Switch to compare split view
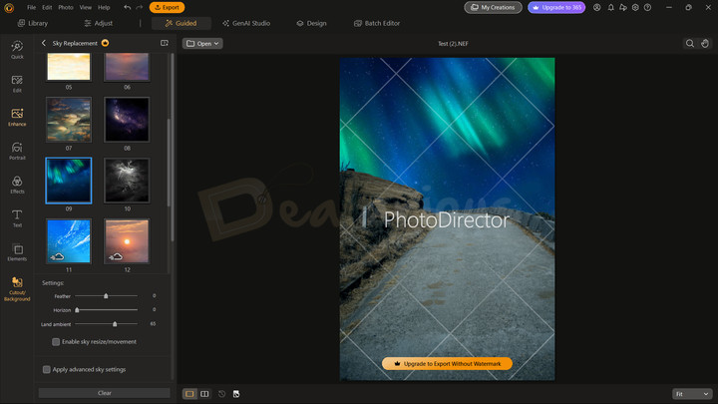 click(x=204, y=394)
